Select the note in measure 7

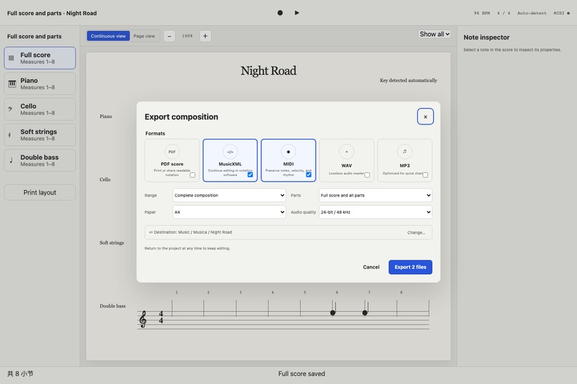coord(365,312)
